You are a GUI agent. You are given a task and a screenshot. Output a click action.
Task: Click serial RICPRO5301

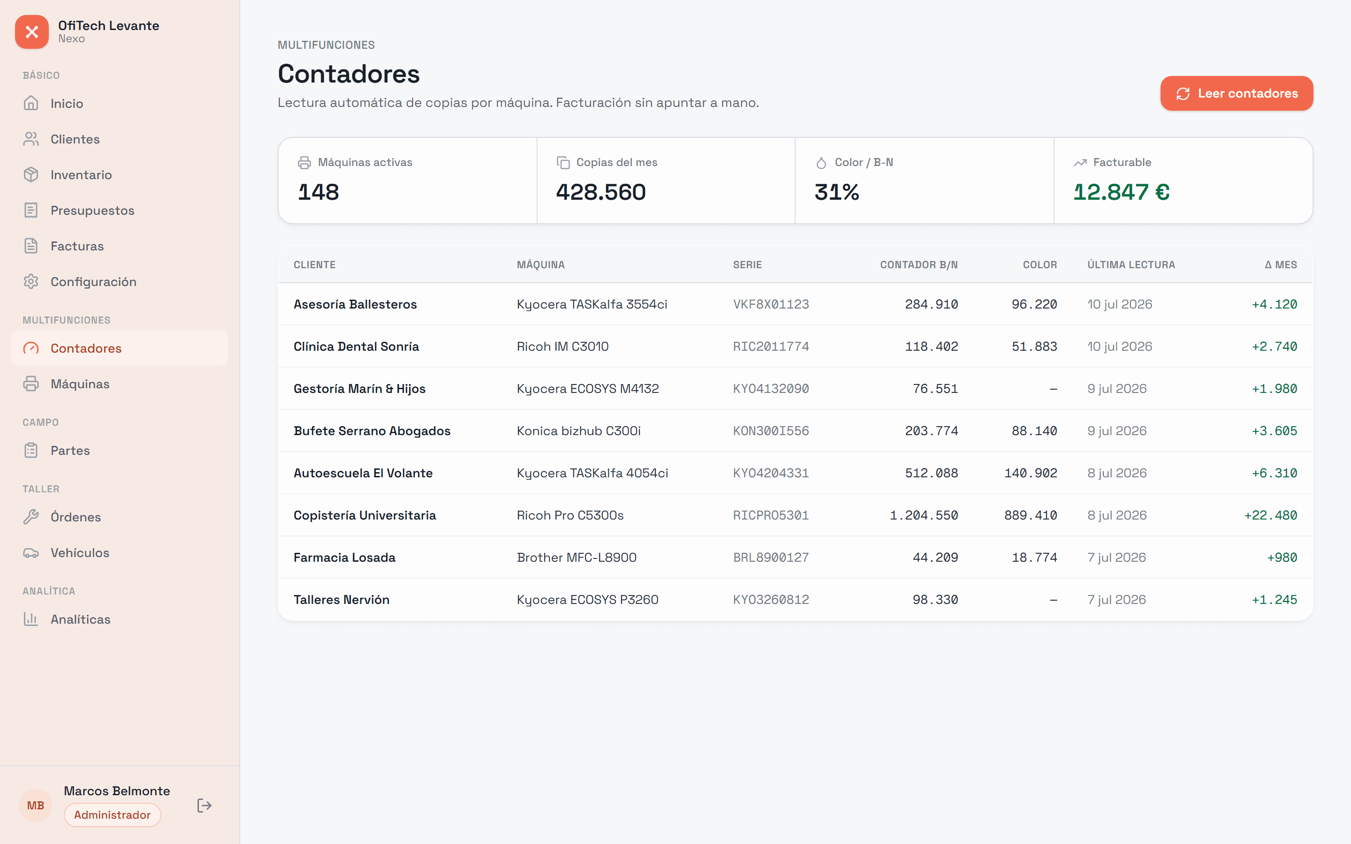[771, 515]
